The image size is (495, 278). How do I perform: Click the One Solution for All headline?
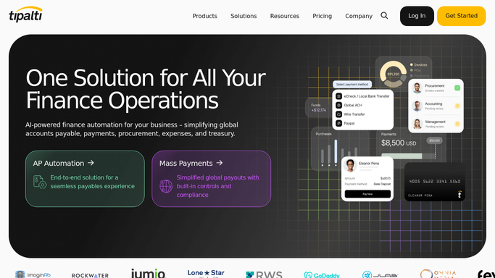pyautogui.click(x=146, y=89)
